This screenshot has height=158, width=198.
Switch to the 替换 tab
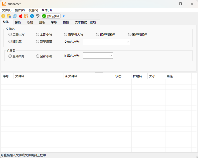[18, 22]
